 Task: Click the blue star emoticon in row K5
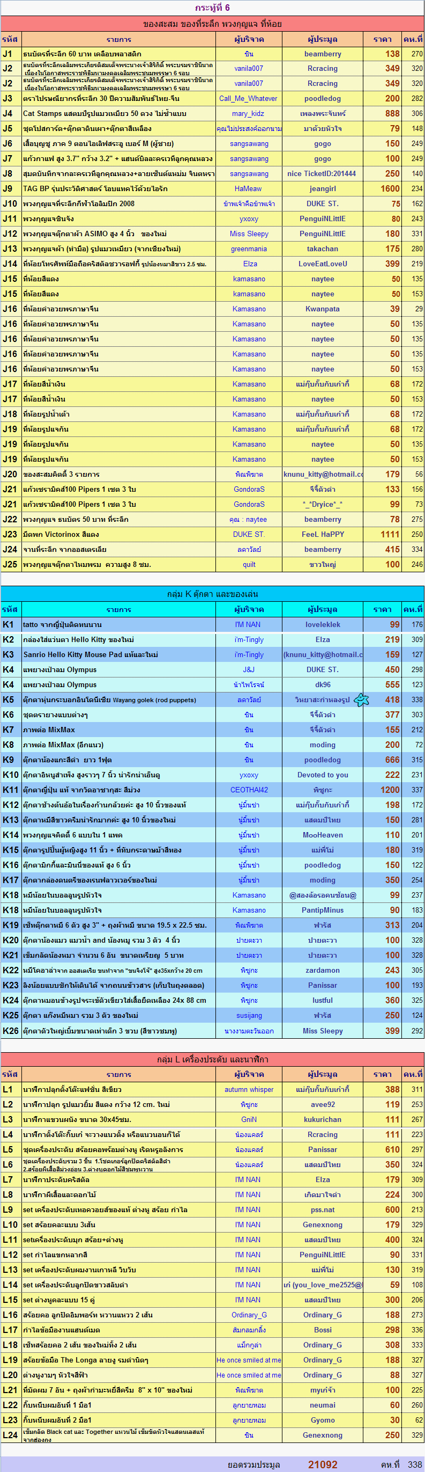pyautogui.click(x=361, y=699)
